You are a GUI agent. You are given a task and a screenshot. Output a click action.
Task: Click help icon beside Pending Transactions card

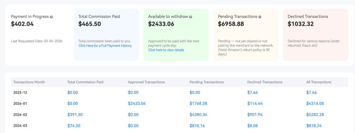[260, 17]
